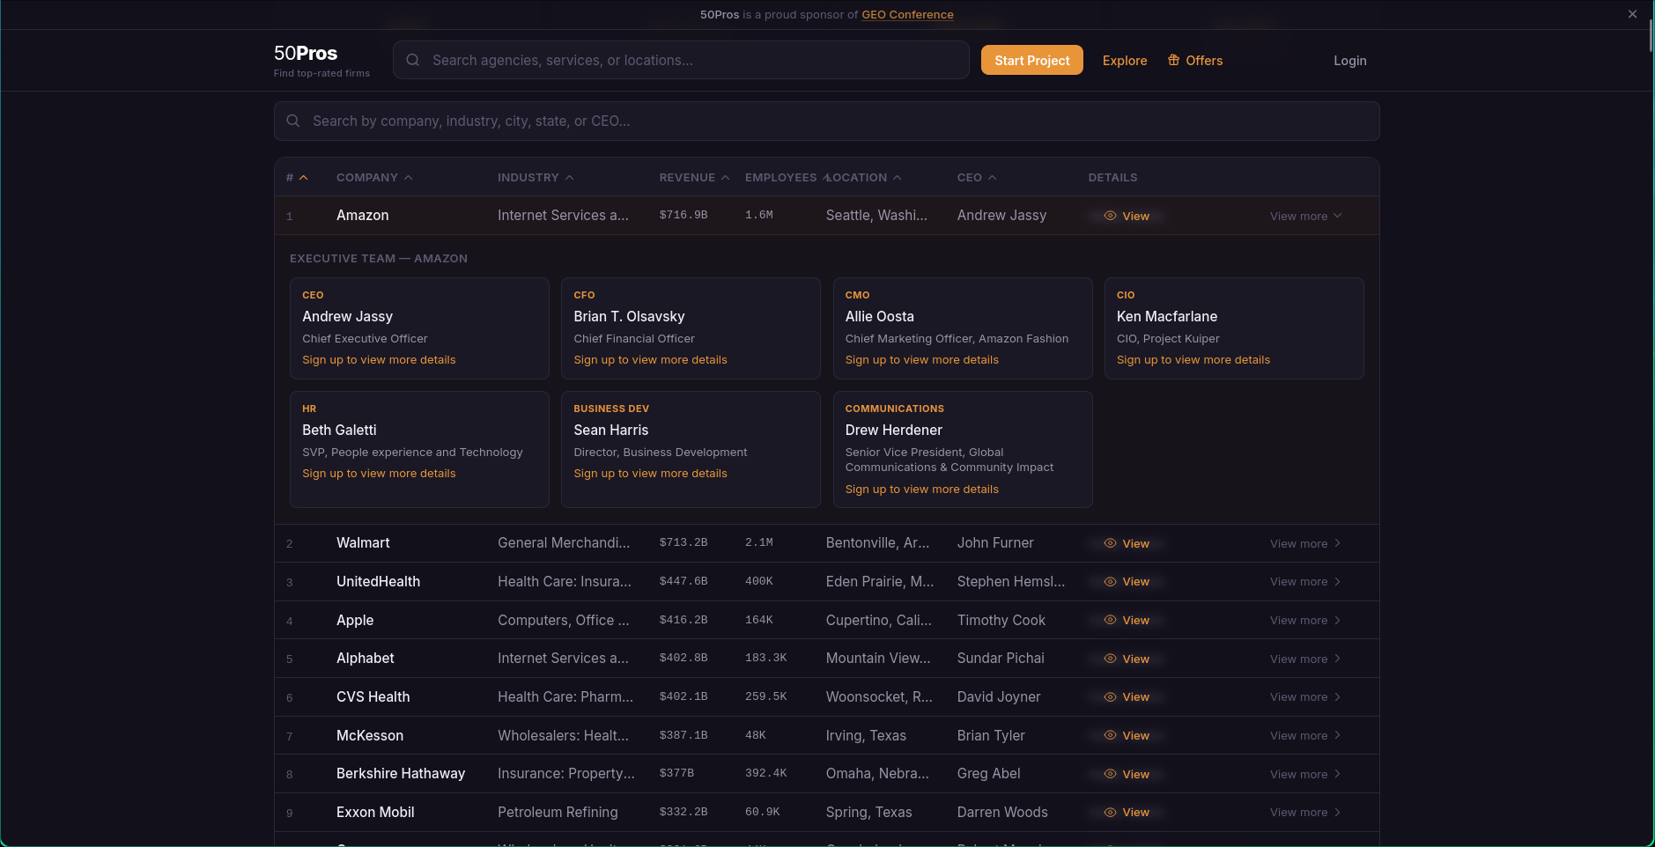Image resolution: width=1655 pixels, height=847 pixels.
Task: Click the 50Pros logo
Action: tap(306, 54)
